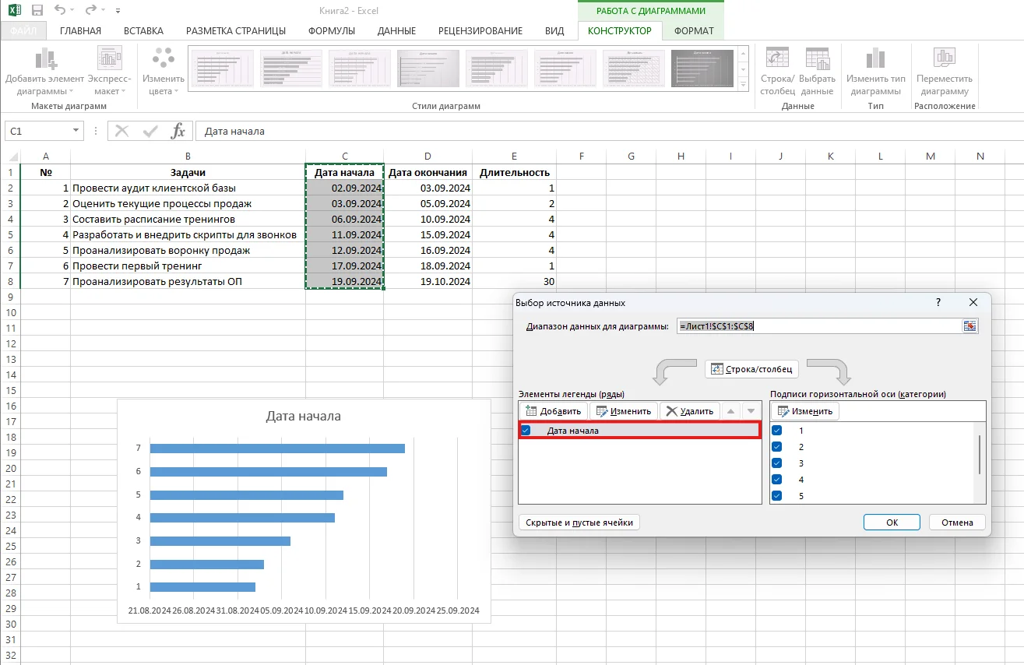Image resolution: width=1024 pixels, height=665 pixels.
Task: Switch to the ГЛАВНАЯ tab
Action: (81, 31)
